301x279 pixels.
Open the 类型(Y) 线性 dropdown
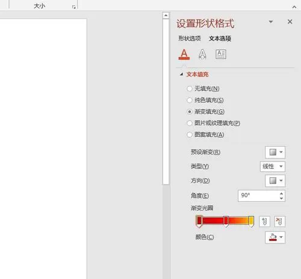[273, 167]
